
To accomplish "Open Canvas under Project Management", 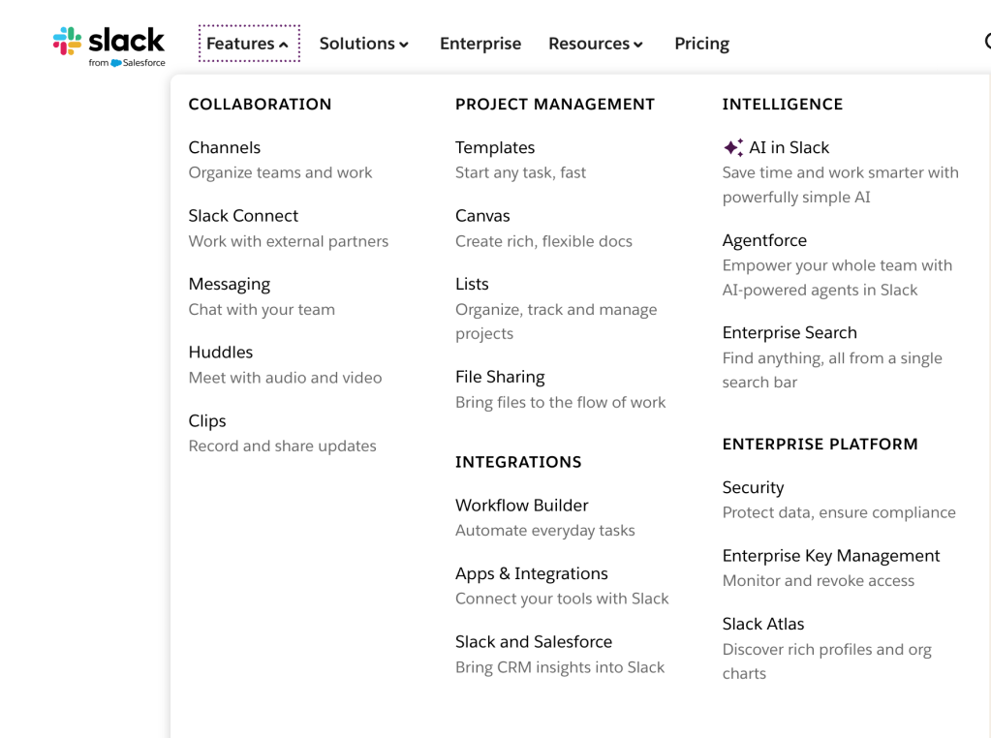I will pyautogui.click(x=482, y=216).
